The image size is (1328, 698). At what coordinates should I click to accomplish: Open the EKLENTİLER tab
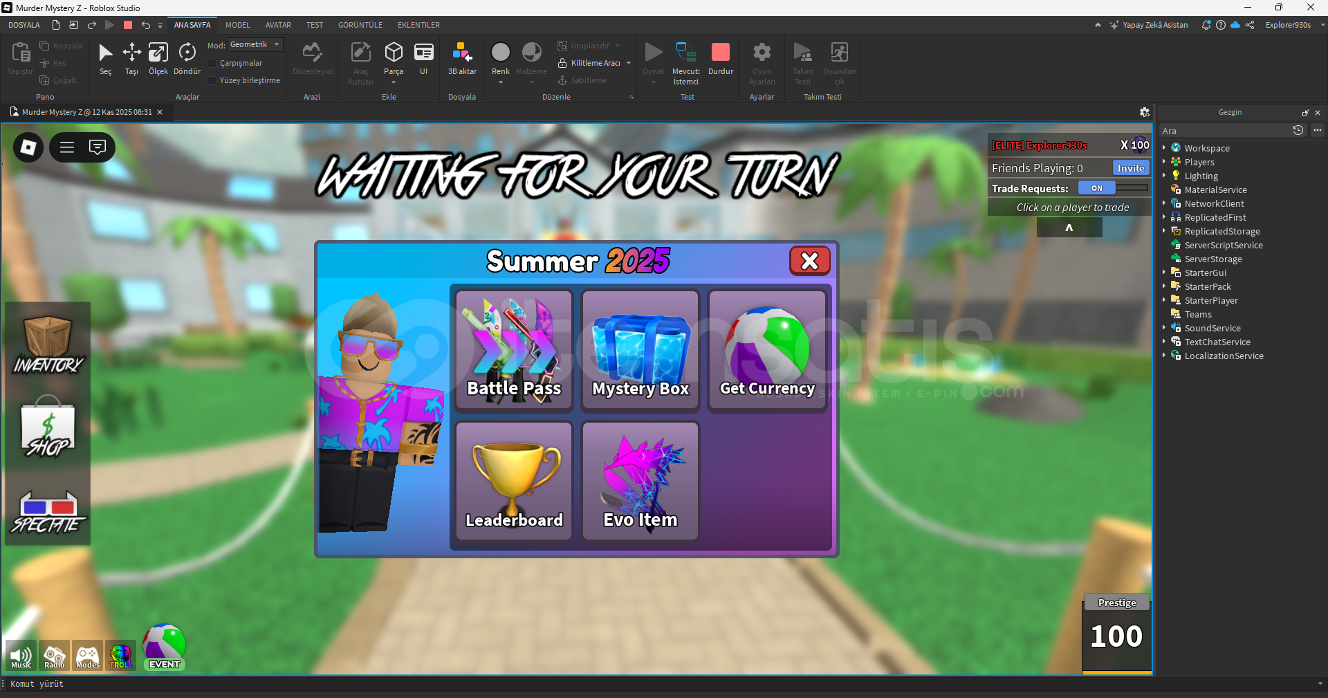click(418, 25)
